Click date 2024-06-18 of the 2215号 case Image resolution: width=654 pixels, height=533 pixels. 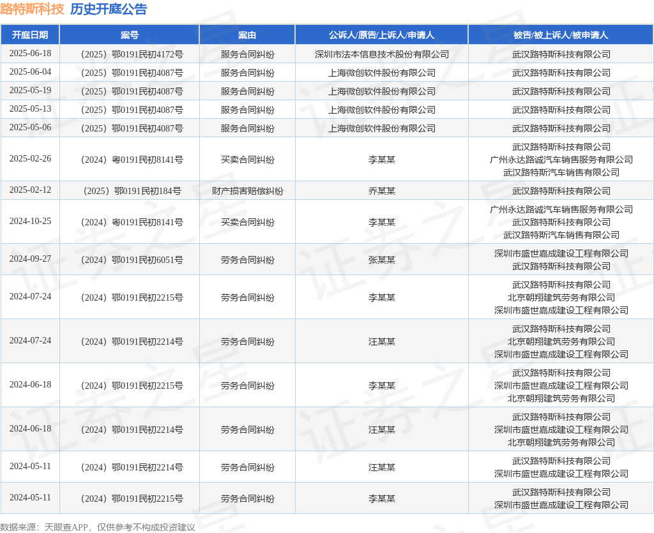31,385
